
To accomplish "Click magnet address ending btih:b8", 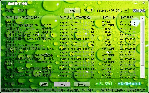I will [x=79, y=36].
